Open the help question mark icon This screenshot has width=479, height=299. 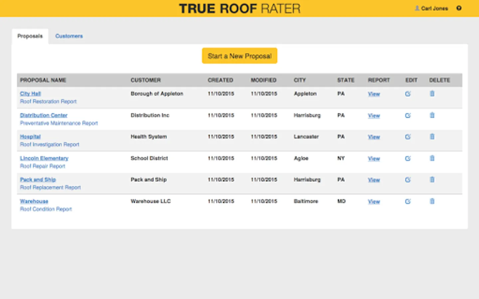click(x=459, y=8)
